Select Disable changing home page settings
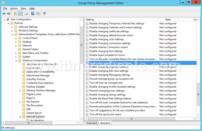The height and width of the screenshot is (131, 202). (x=141, y=63)
